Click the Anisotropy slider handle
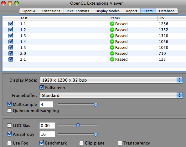Image resolution: width=186 pixels, height=147 pixels. coord(96,134)
